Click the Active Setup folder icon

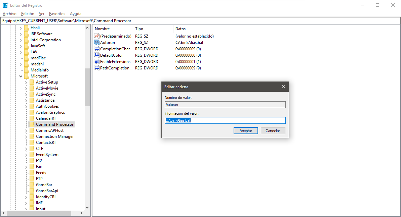(x=32, y=82)
